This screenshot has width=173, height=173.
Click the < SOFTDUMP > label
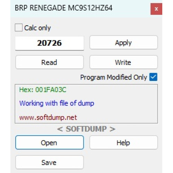tap(86, 129)
